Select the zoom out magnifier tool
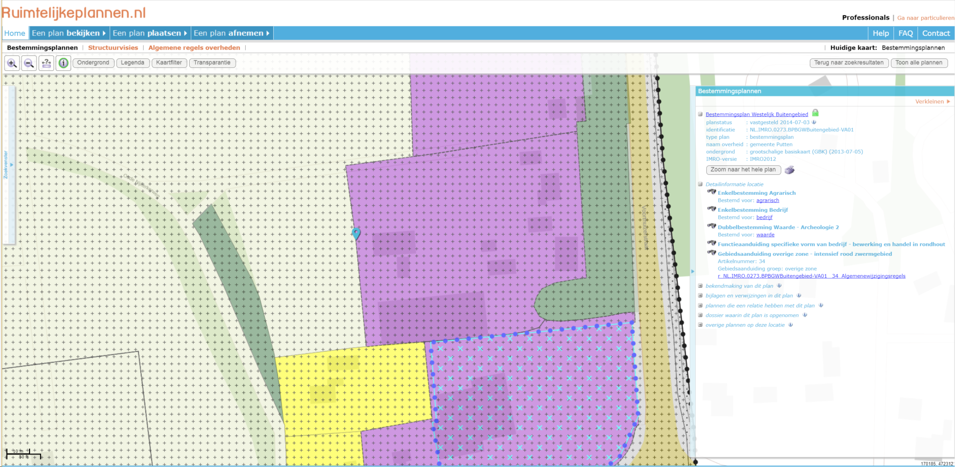Image resolution: width=955 pixels, height=467 pixels. (x=29, y=63)
